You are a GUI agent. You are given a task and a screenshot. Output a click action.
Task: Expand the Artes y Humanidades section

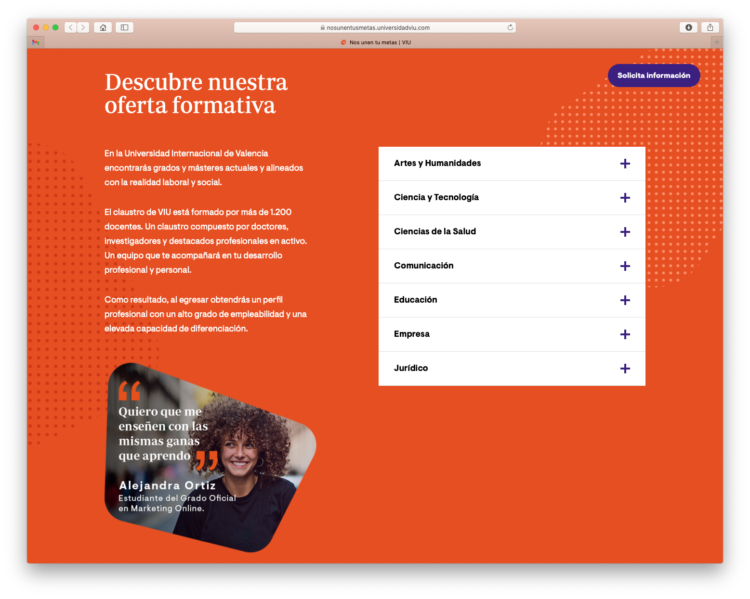tap(625, 164)
